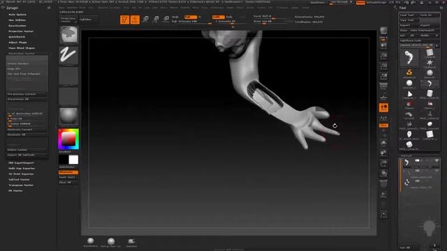This screenshot has width=447, height=251.
Task: Expand Adjust Plugin subpalette
Action: point(17,43)
